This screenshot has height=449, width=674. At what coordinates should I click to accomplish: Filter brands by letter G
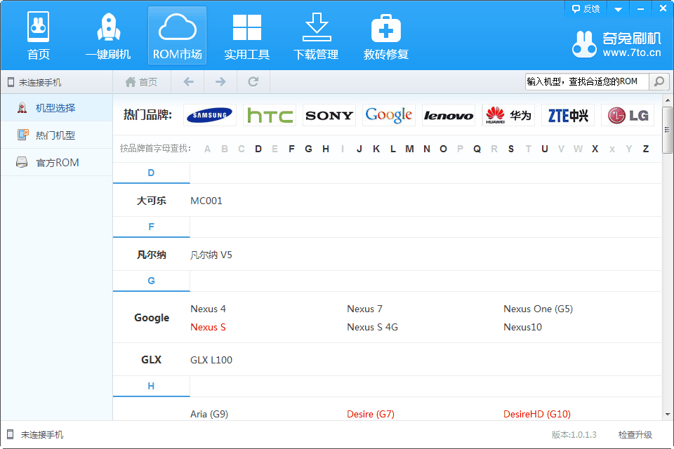click(x=308, y=149)
